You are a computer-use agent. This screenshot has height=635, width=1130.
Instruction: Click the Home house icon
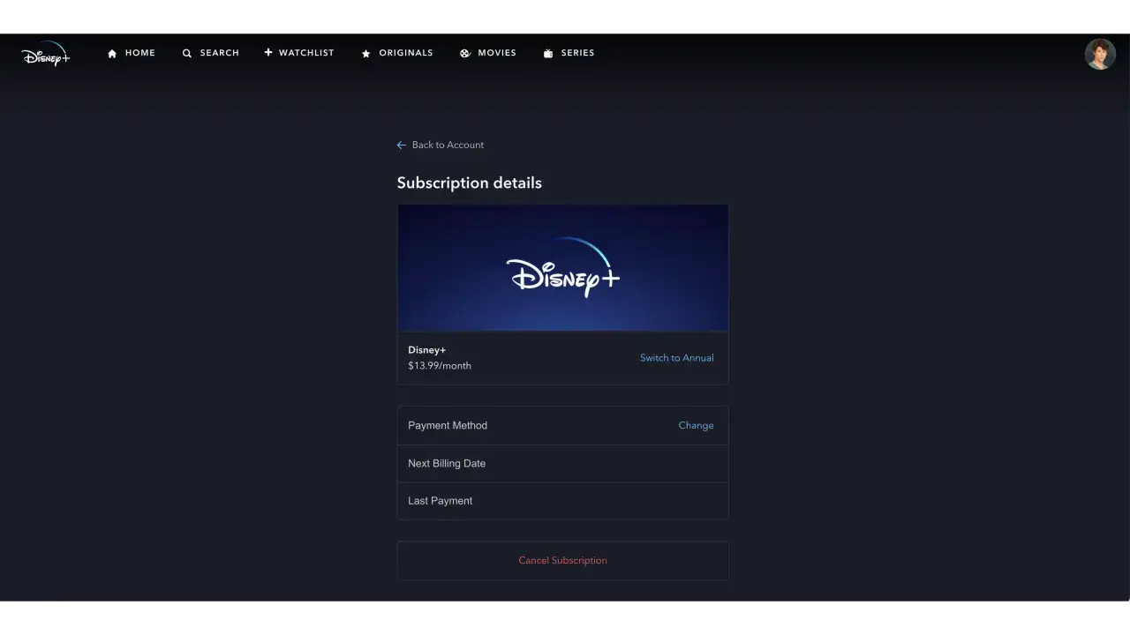click(x=112, y=54)
